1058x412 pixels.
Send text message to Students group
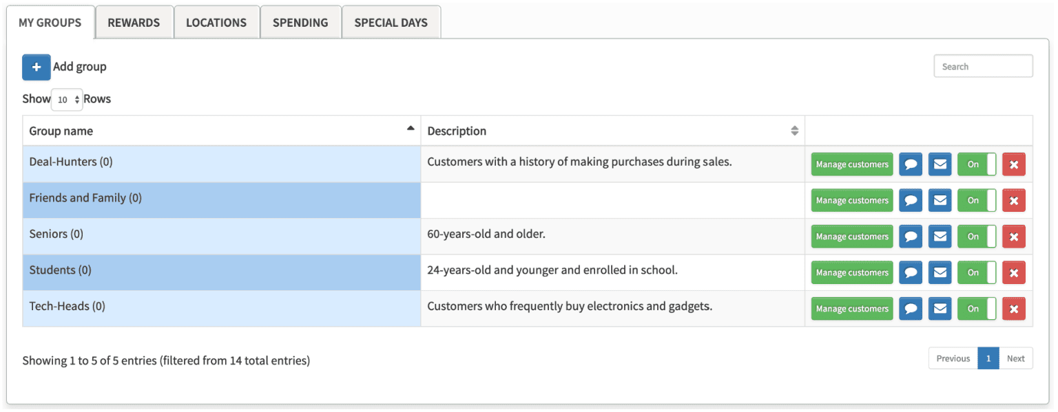[x=911, y=273]
